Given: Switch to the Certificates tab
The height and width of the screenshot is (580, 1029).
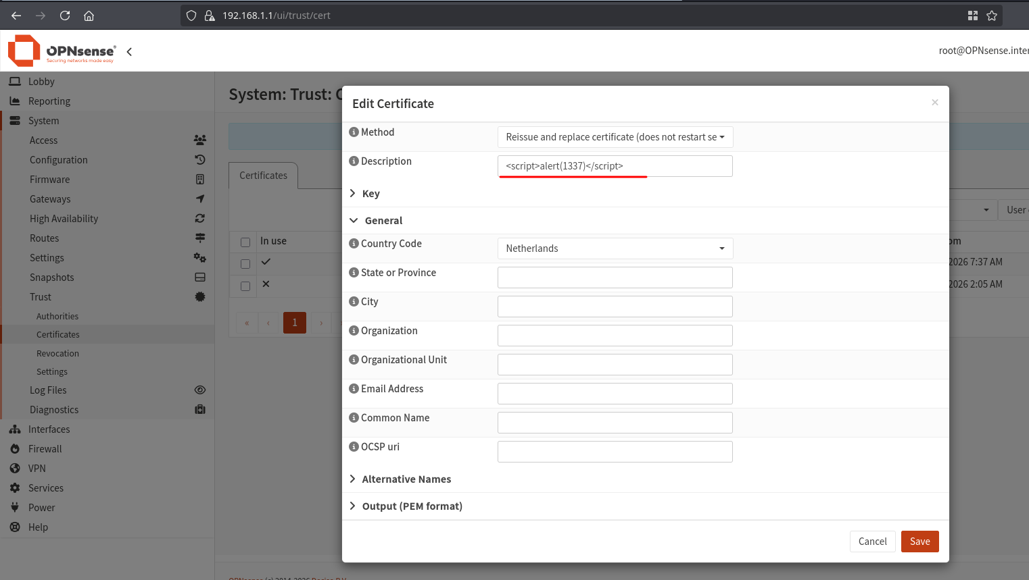Looking at the screenshot, I should click(264, 176).
